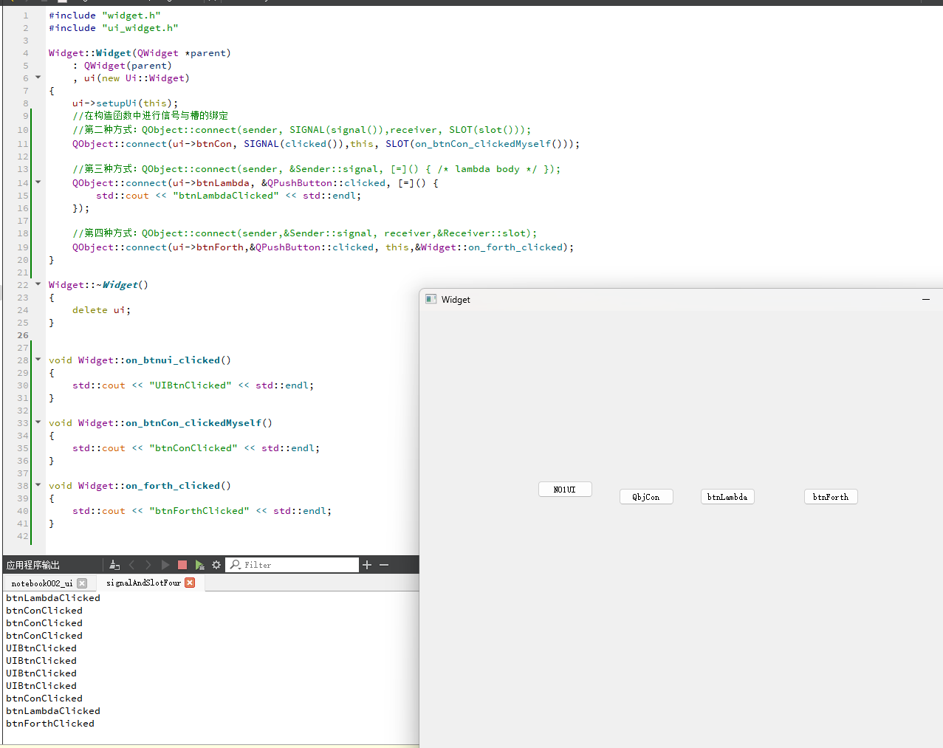Image resolution: width=943 pixels, height=748 pixels.
Task: Switch to notebook002_ui output tab
Action: (42, 583)
